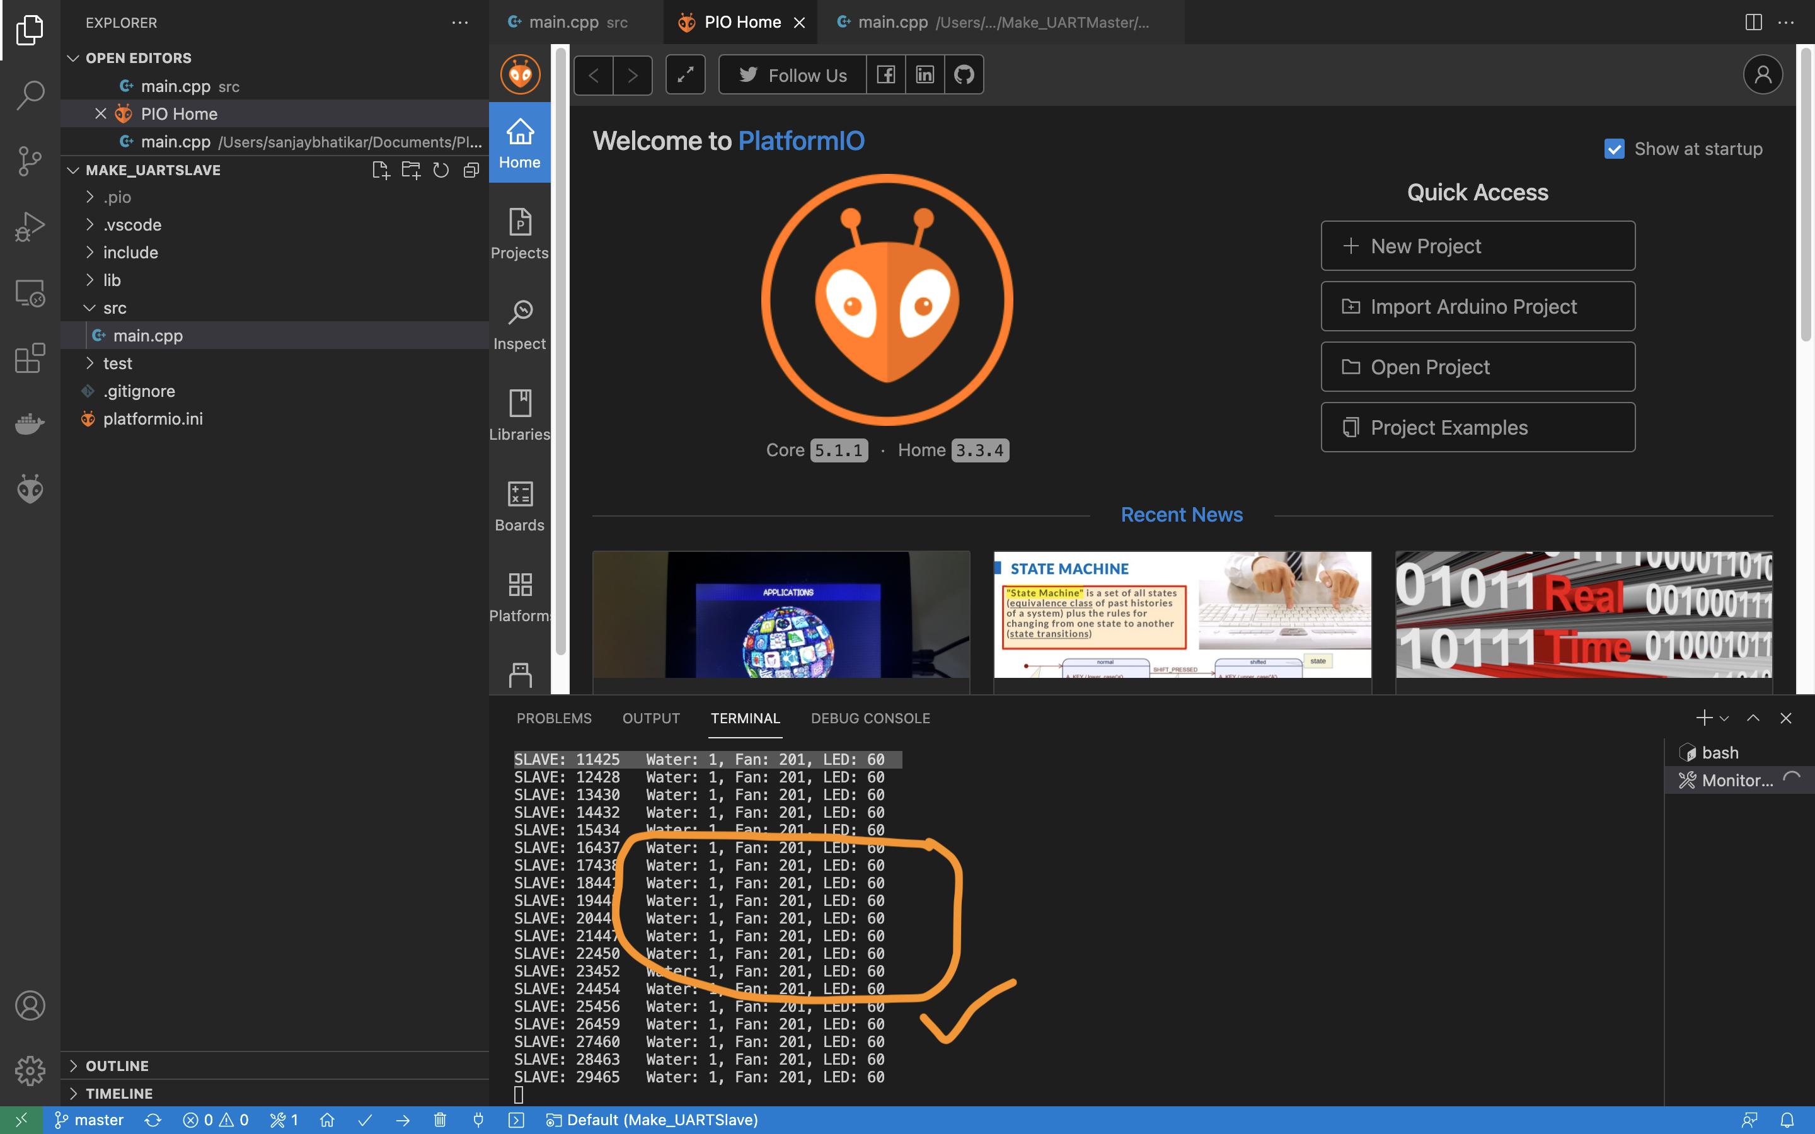Uncheck Show at startup checkbox
This screenshot has width=1815, height=1134.
tap(1614, 149)
